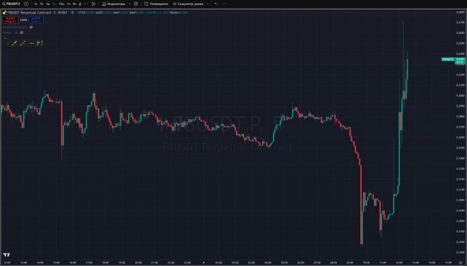Expand the timeframe dropdown arrow

[85, 4]
